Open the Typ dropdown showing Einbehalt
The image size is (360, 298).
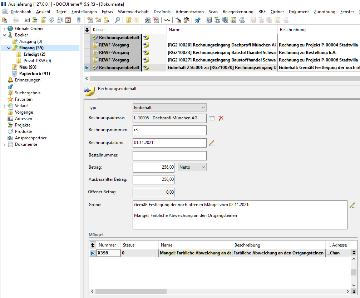click(169, 107)
